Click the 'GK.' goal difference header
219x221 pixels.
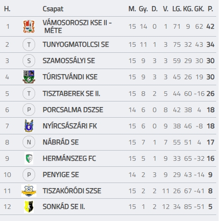(199, 9)
